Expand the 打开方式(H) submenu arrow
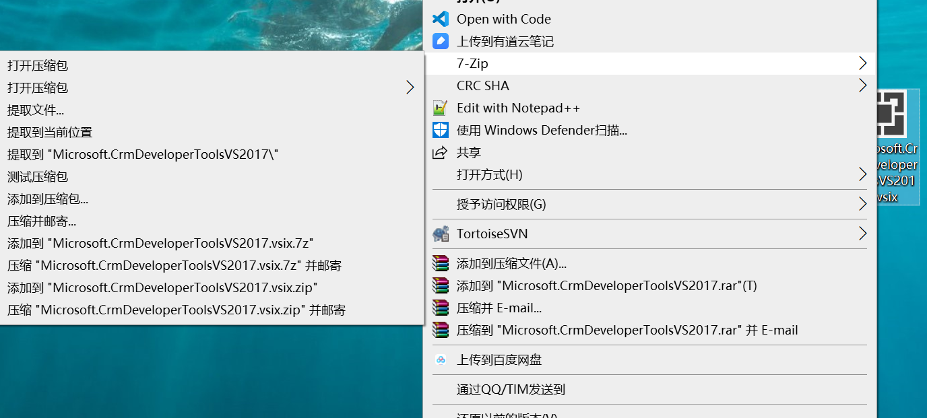The image size is (927, 418). [x=862, y=174]
